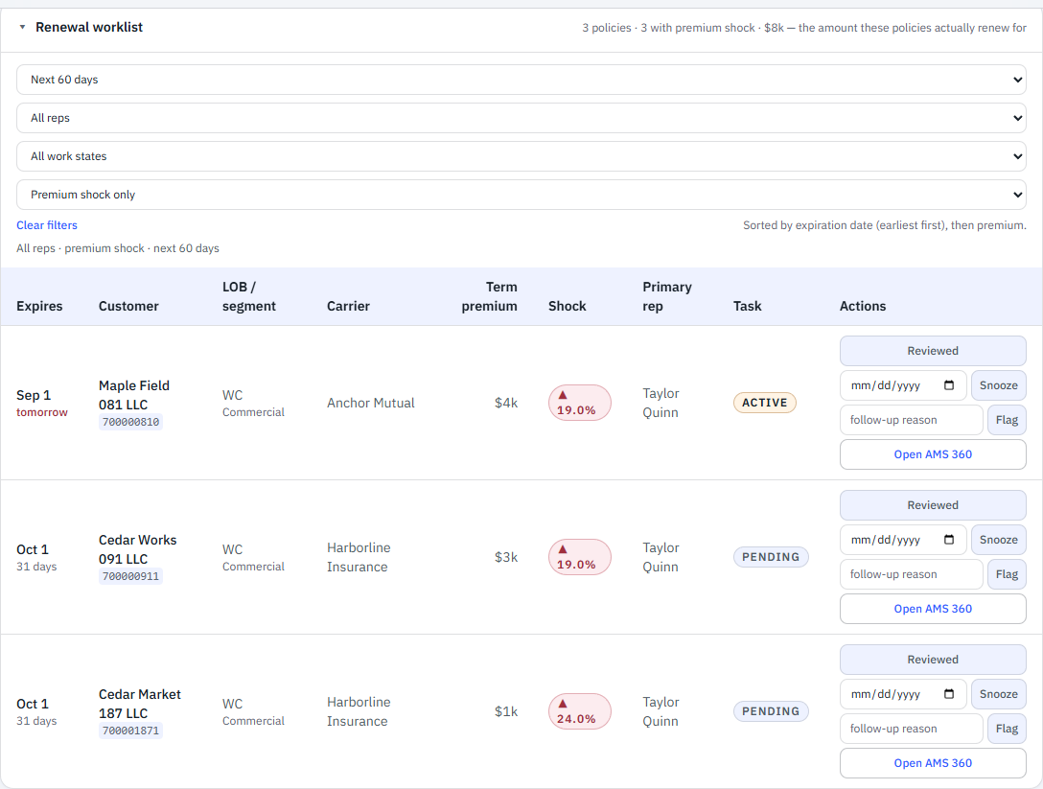The image size is (1043, 789).
Task: Click customer name Maple Field 081 LLC
Action: tap(133, 395)
